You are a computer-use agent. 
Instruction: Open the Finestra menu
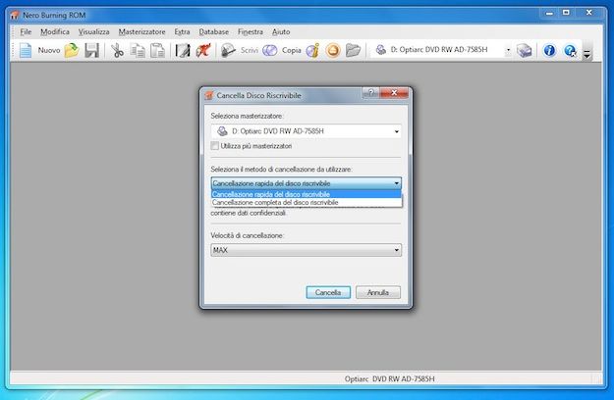point(251,32)
